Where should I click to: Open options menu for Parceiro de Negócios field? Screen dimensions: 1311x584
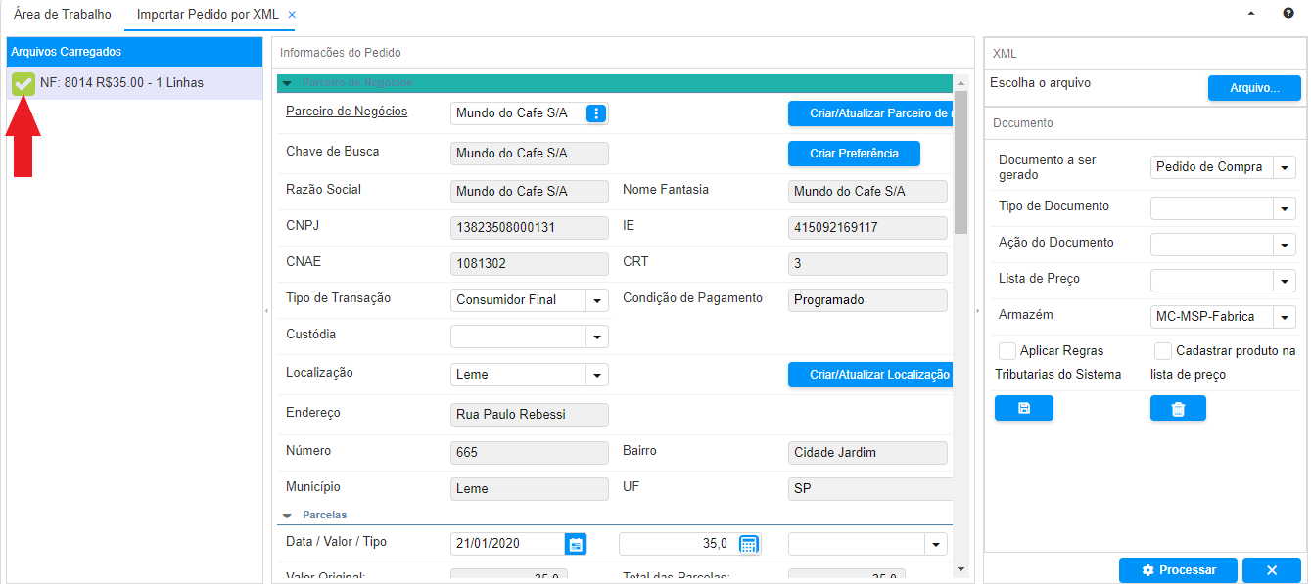click(596, 113)
